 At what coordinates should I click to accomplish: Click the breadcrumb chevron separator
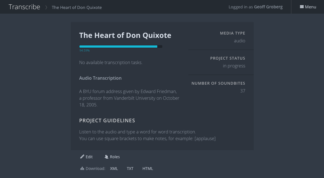pos(46,7)
